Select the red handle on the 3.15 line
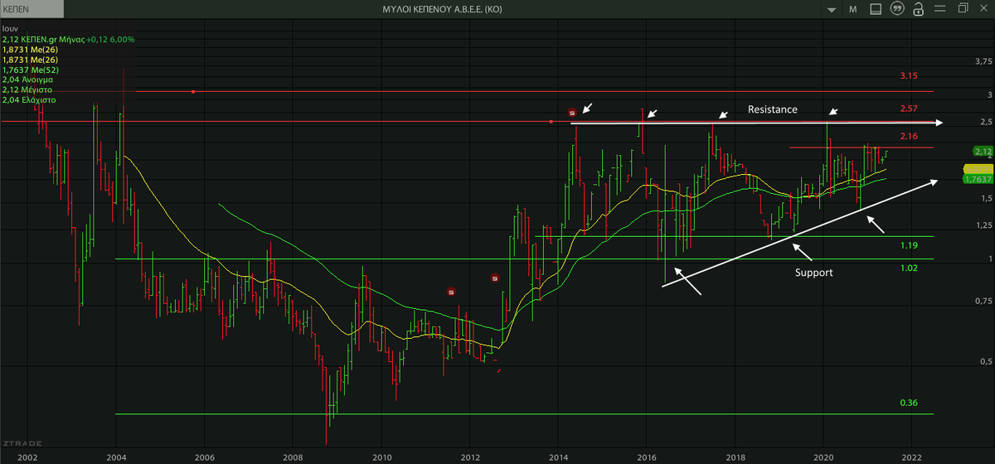This screenshot has height=464, width=995. point(192,91)
